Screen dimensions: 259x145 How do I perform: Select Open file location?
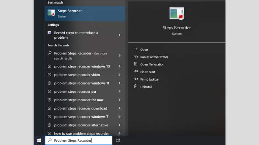coord(152,64)
